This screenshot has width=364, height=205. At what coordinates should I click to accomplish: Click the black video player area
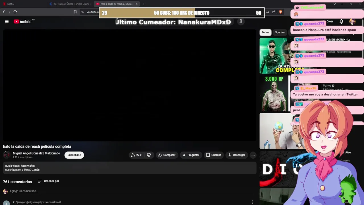click(x=130, y=85)
